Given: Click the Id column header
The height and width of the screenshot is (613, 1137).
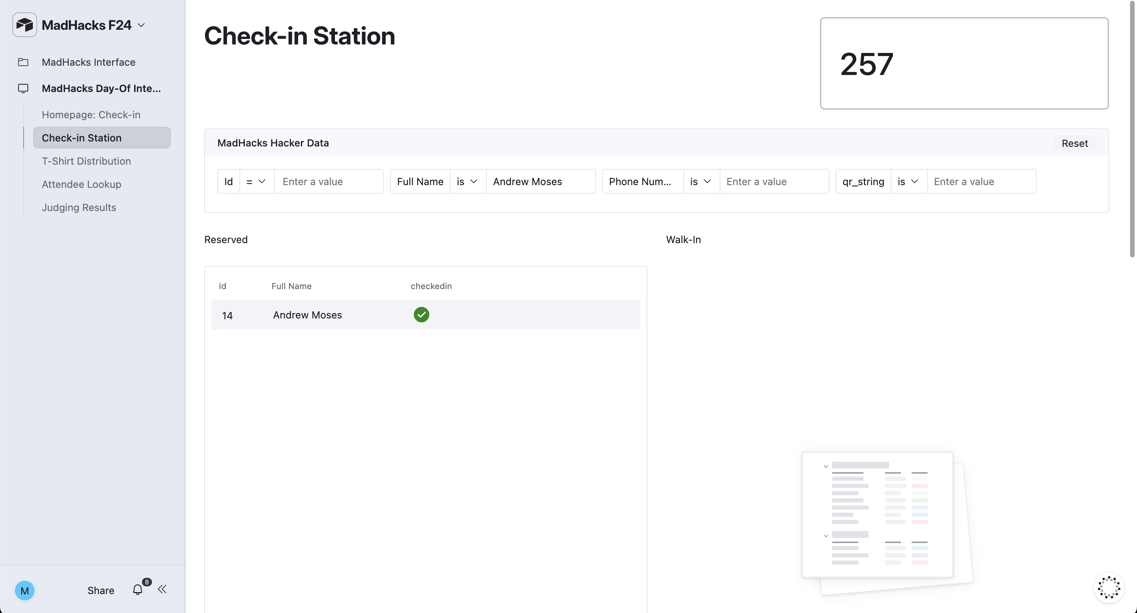Looking at the screenshot, I should 222,286.
